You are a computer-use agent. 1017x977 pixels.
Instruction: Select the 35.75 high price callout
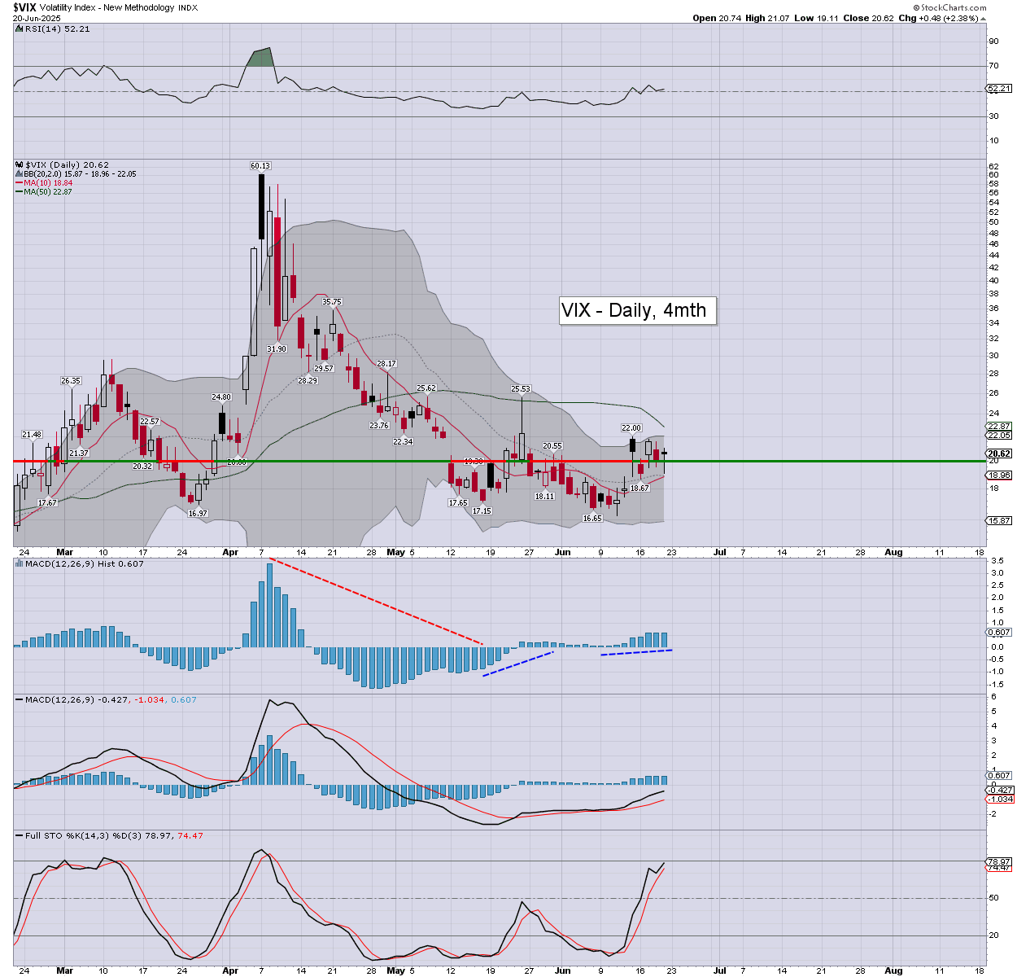point(331,302)
